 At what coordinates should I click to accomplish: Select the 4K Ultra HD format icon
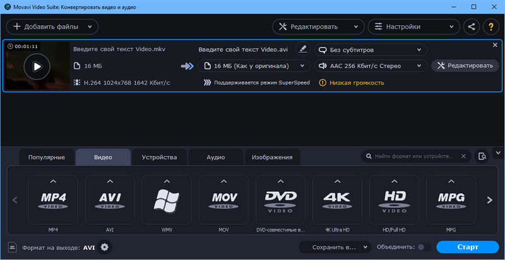coord(337,200)
